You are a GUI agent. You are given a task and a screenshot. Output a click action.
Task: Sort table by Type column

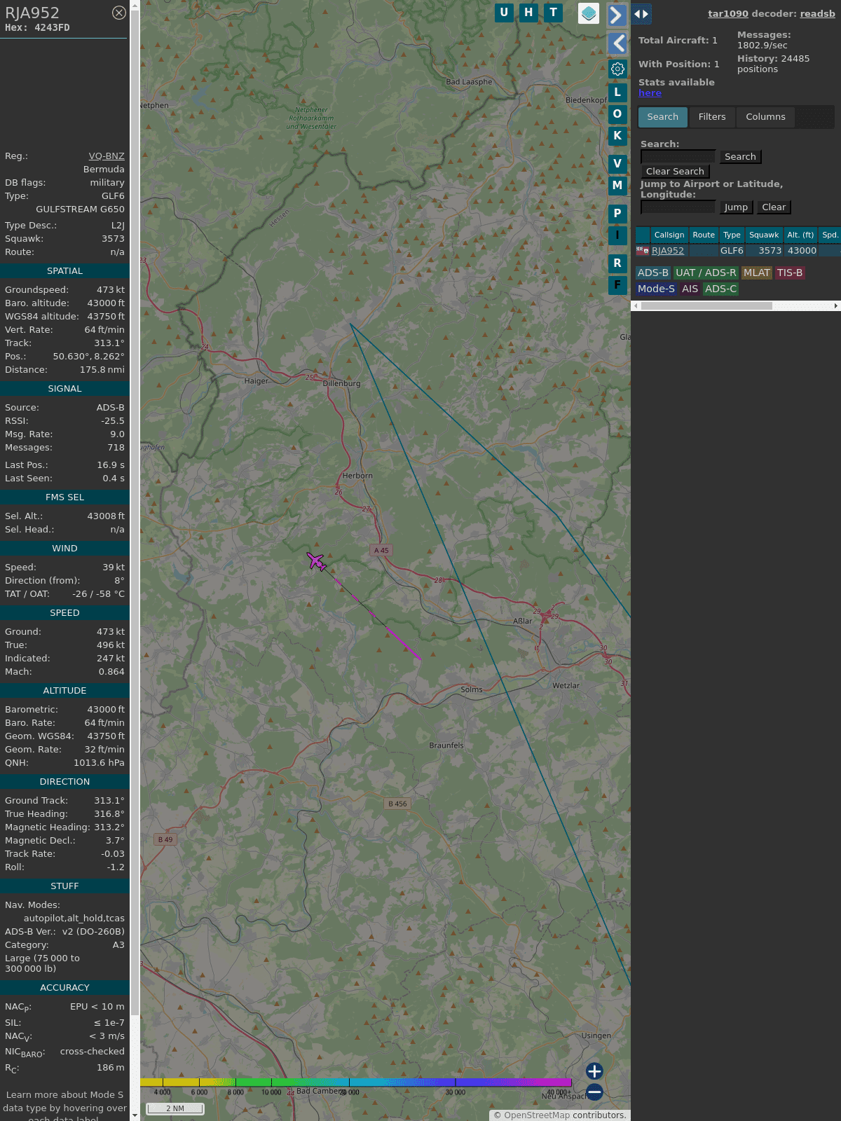click(x=732, y=235)
